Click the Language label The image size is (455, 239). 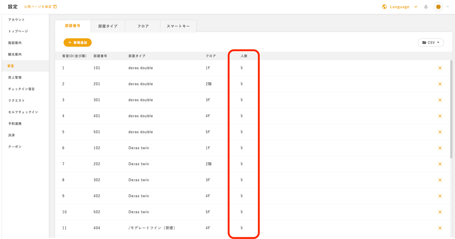(x=400, y=7)
